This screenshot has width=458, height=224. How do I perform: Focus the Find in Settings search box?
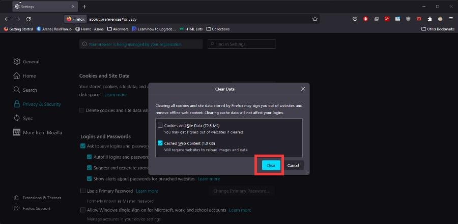click(x=242, y=44)
